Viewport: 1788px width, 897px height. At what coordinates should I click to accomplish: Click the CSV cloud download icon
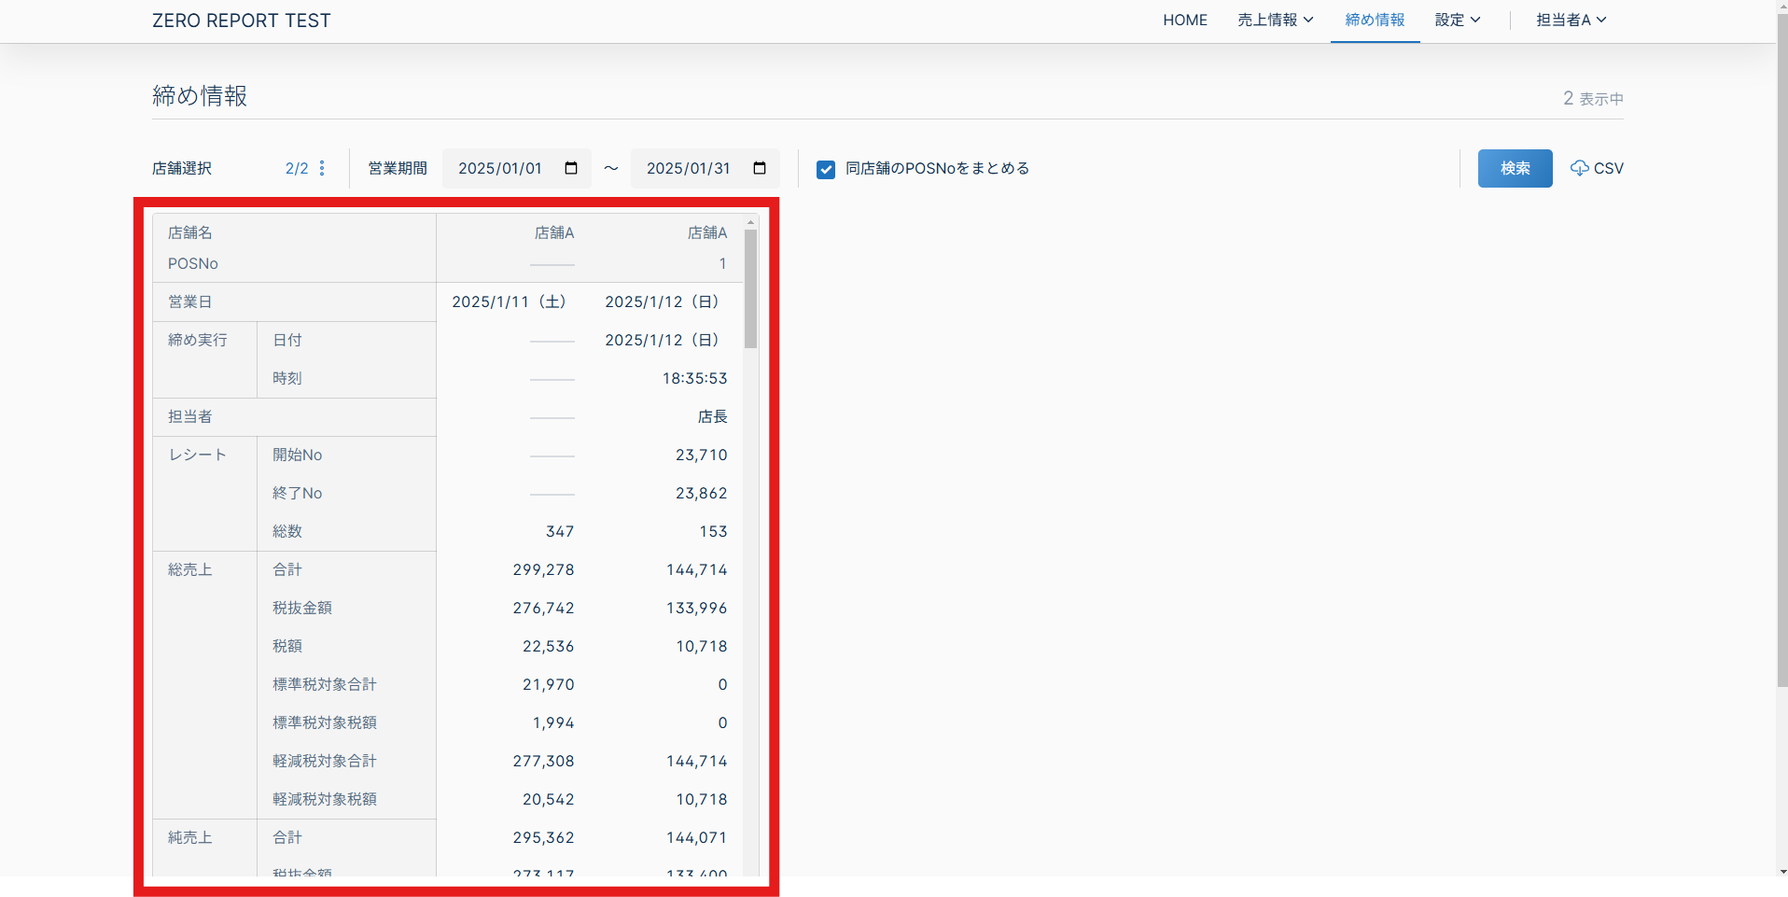coord(1579,168)
